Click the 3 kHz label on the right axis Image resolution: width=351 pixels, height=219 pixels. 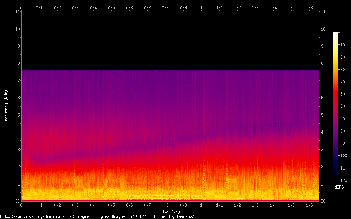[x=323, y=150]
